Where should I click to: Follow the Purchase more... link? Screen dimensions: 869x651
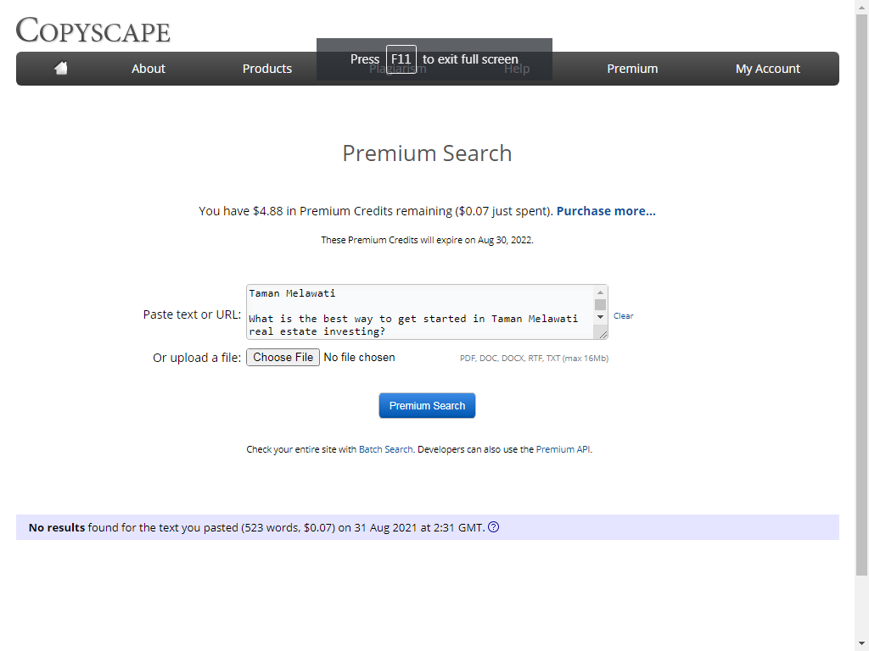pos(606,211)
